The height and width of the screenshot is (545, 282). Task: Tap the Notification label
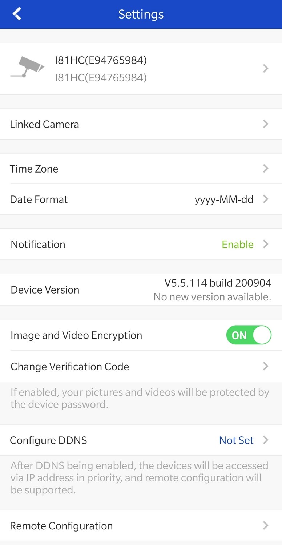pyautogui.click(x=38, y=245)
